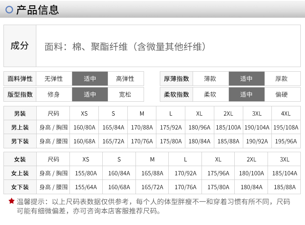The height and width of the screenshot is (225, 305).
Task: Click the 185/88A cell in 男下装 row
Action: tap(228, 141)
